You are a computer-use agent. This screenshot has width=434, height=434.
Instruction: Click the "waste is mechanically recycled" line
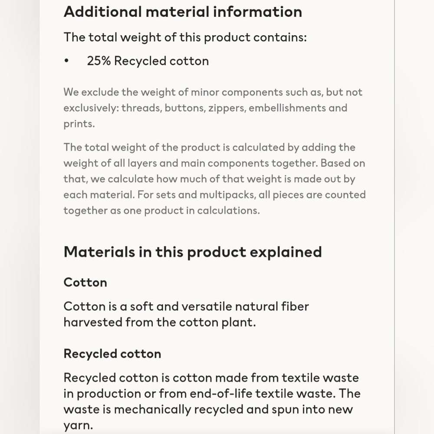point(208,409)
